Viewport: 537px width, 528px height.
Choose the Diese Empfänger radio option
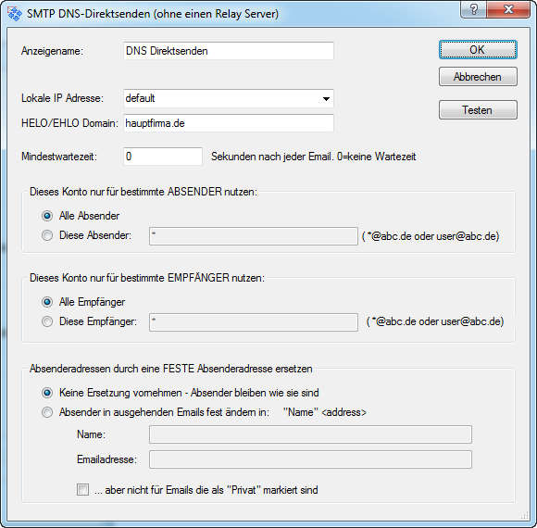[x=47, y=321]
